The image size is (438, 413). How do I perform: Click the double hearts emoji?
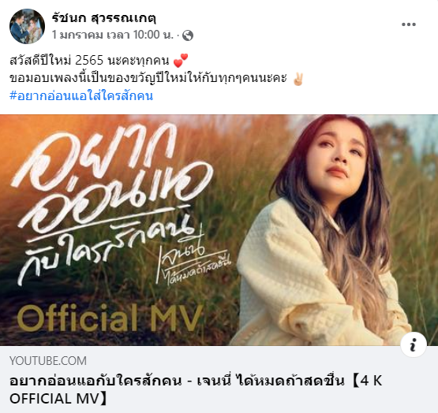tap(181, 60)
